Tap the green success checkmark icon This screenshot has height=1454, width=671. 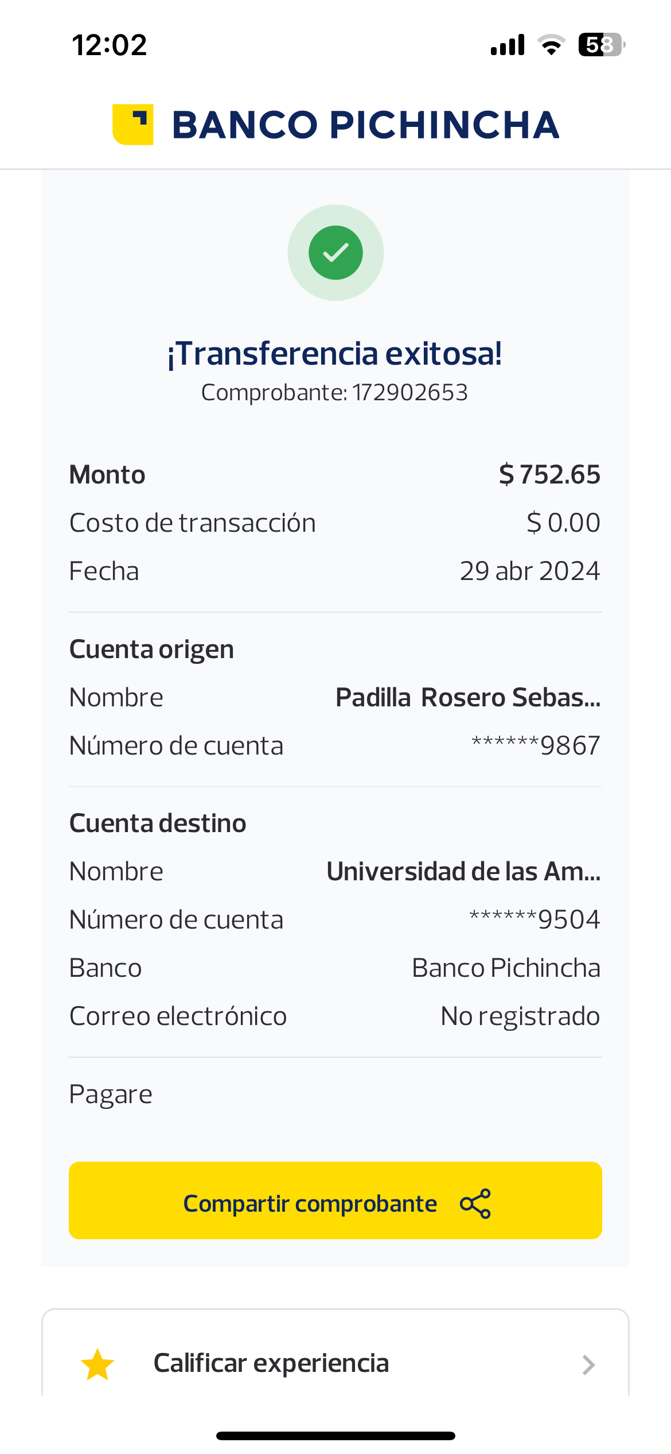coord(335,253)
